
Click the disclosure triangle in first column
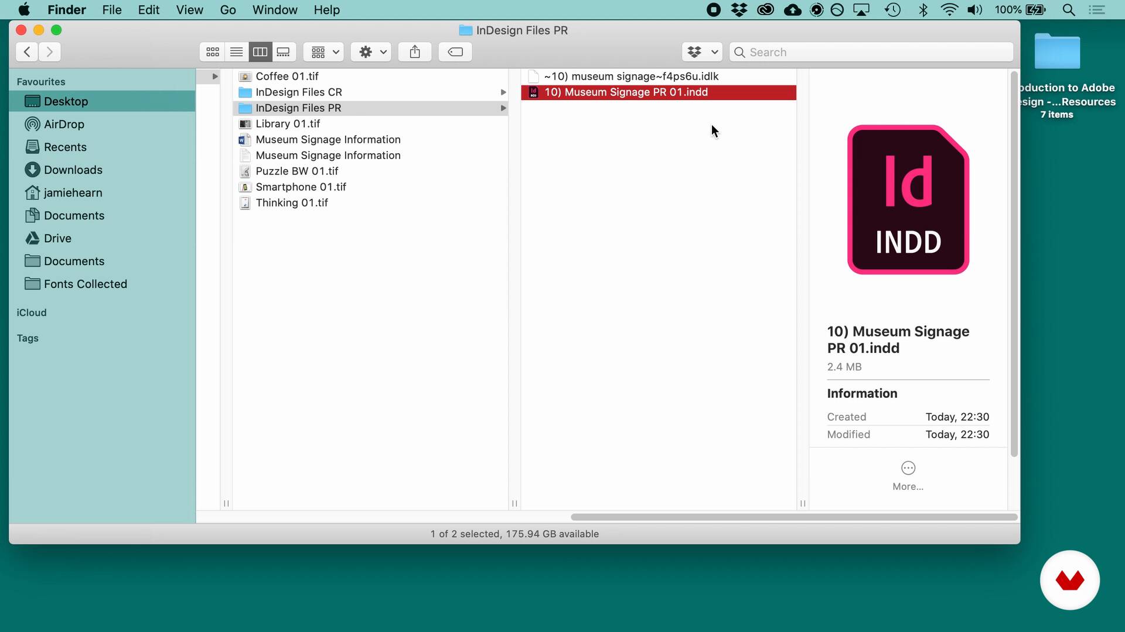click(214, 76)
